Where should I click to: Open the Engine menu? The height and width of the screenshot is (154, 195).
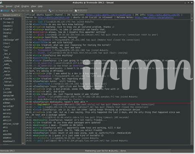(25, 6)
